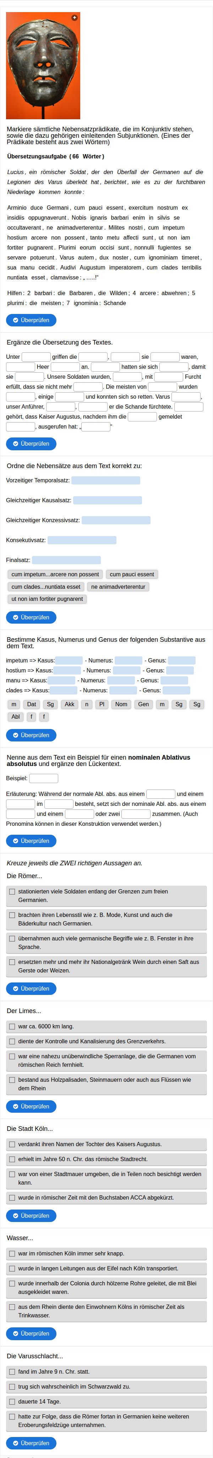Image resolution: width=213 pixels, height=1458 pixels.
Task: Click the Vorzeitiger Temporalsatz drop zone
Action: pyautogui.click(x=106, y=480)
